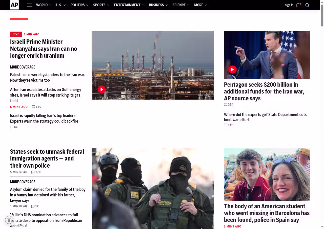The image size is (324, 229).
Task: Open the Netanyahu Iran uranium headline
Action: [x=44, y=49]
